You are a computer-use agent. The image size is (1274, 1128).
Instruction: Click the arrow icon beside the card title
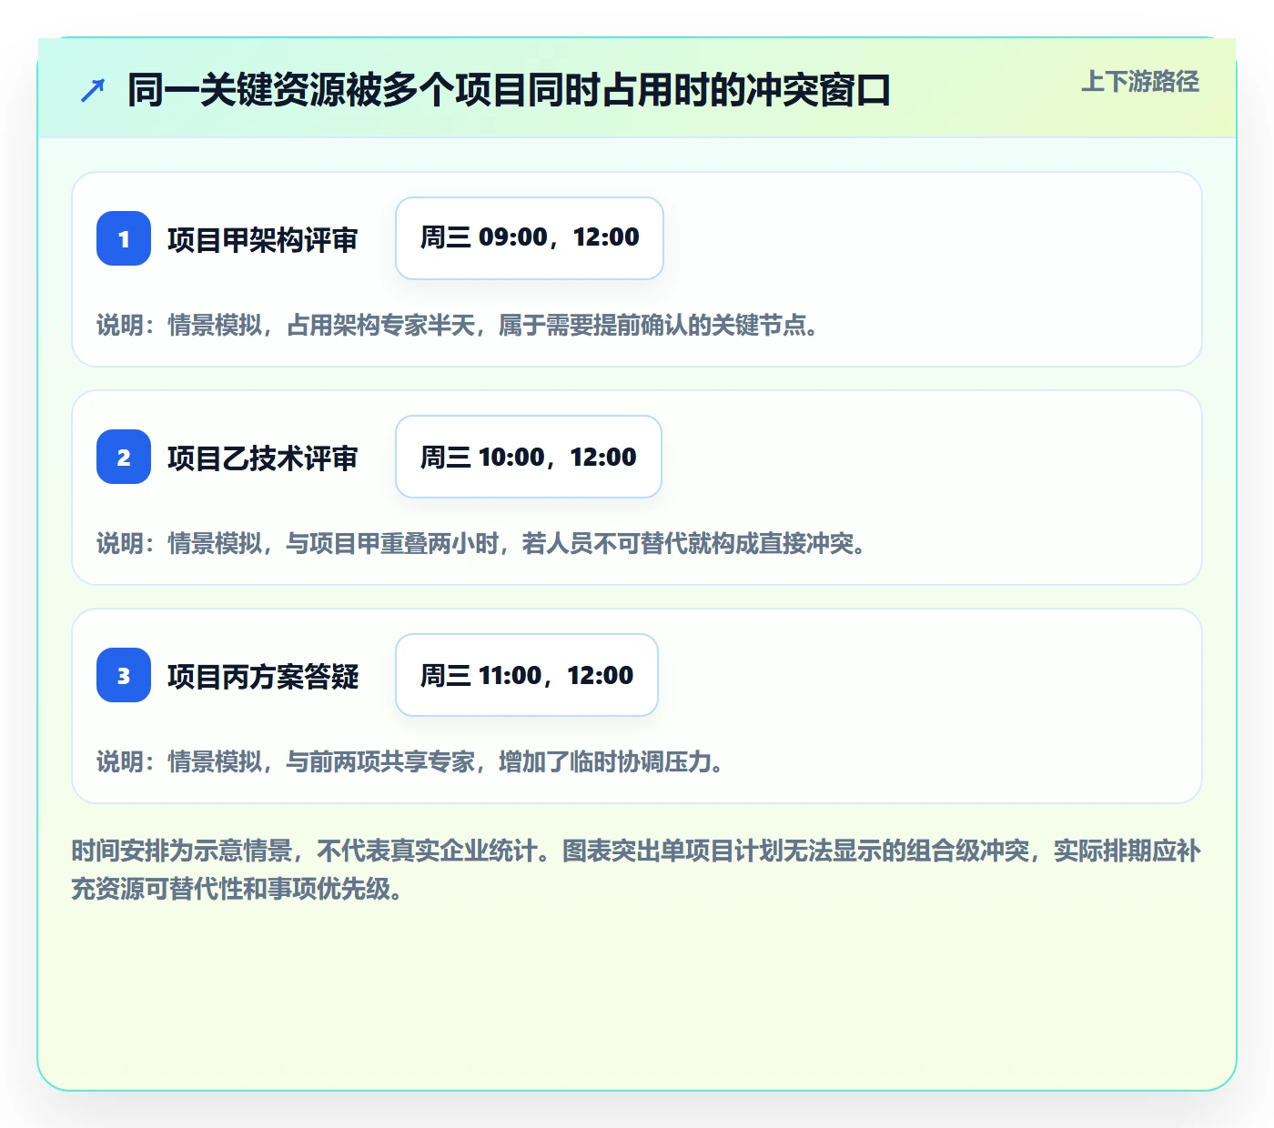click(x=93, y=90)
